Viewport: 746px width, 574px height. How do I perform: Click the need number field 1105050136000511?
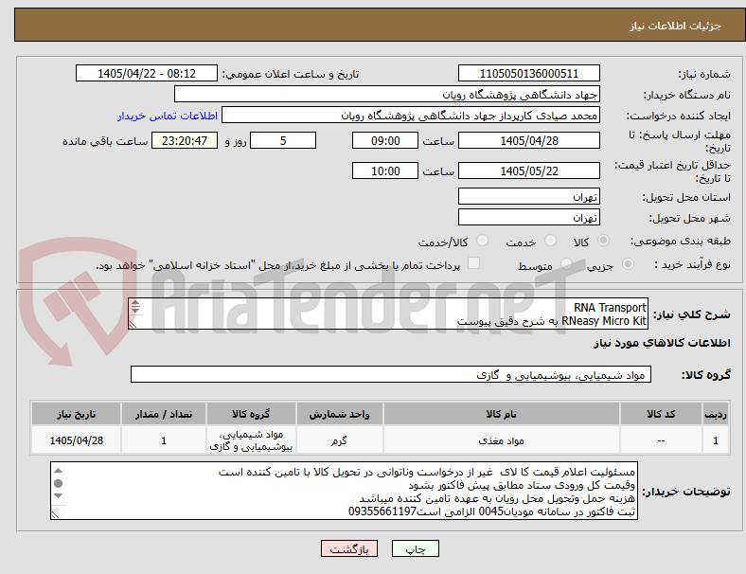(528, 74)
